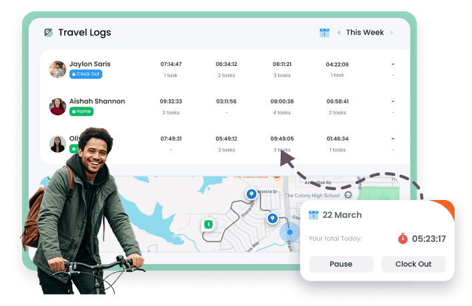Click the red stopwatch timer icon
472x306 pixels.
402,238
